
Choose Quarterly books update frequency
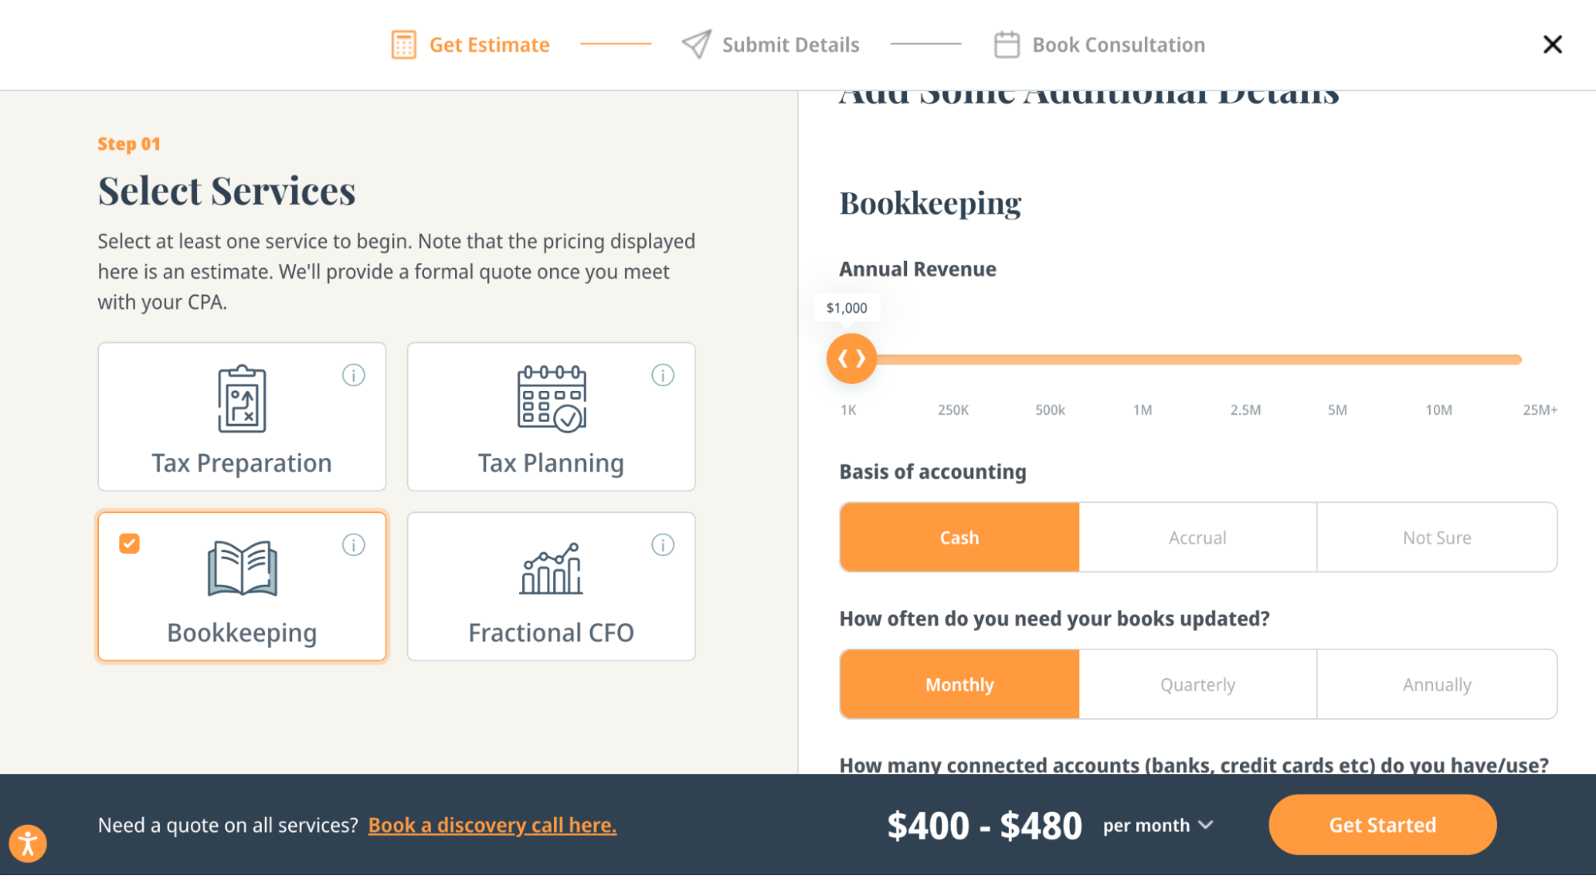[1198, 685]
